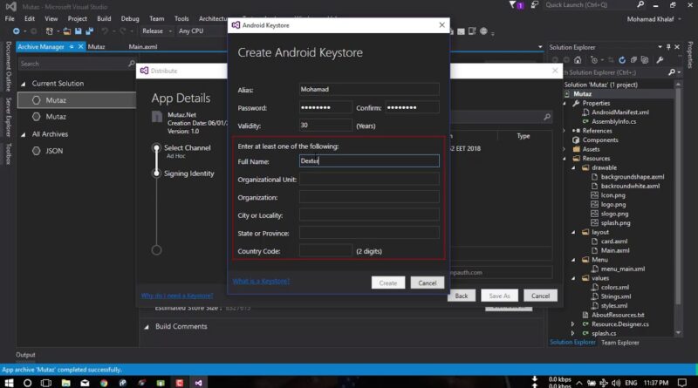This screenshot has height=388, width=698.
Task: Click the Collapse All icon in Solution Explorer
Action: 633,60
